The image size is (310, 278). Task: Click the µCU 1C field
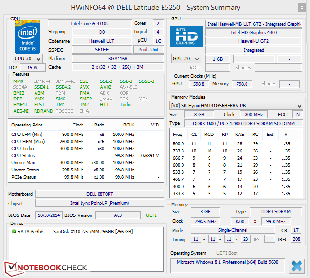[158, 41]
